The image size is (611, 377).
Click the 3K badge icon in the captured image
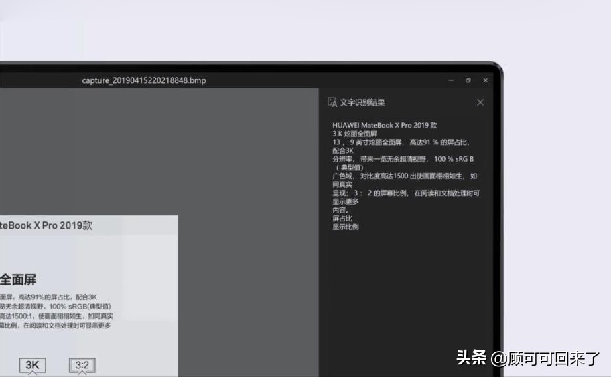pyautogui.click(x=32, y=366)
